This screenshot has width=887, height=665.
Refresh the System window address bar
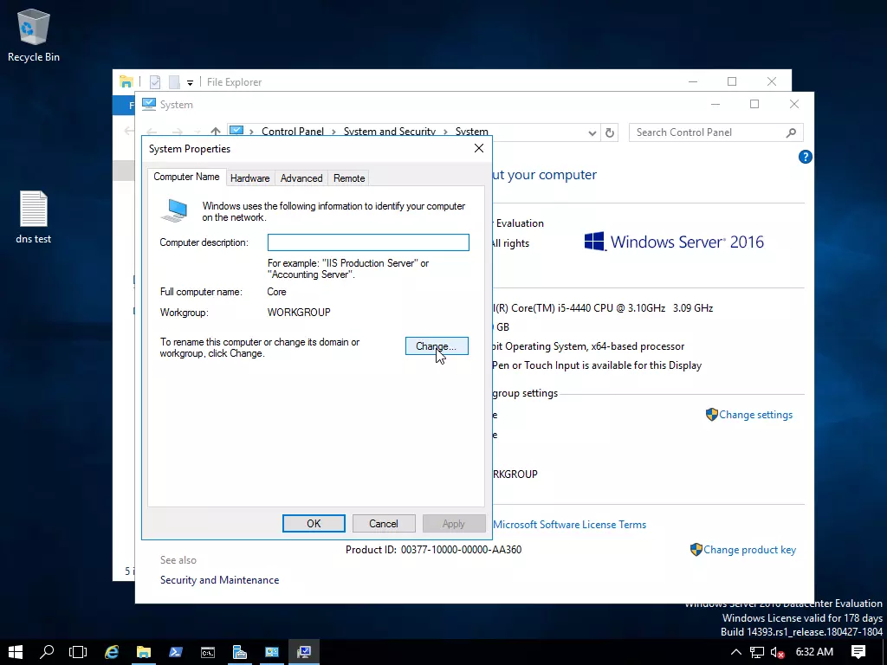610,132
